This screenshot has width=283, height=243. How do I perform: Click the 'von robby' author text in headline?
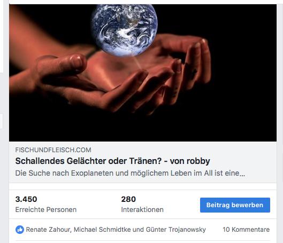point(190,161)
